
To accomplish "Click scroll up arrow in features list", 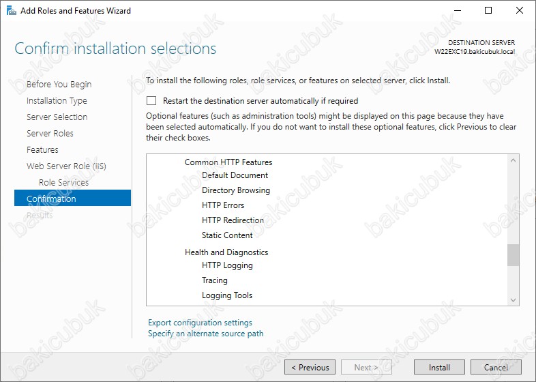I will coord(513,160).
